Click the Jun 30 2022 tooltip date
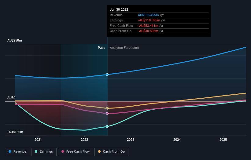251x160 pixels. [x=119, y=9]
